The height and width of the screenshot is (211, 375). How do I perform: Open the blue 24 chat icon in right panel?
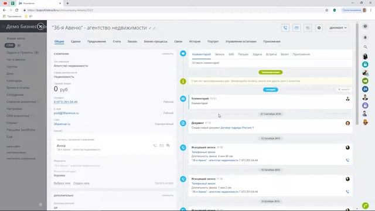365,89
